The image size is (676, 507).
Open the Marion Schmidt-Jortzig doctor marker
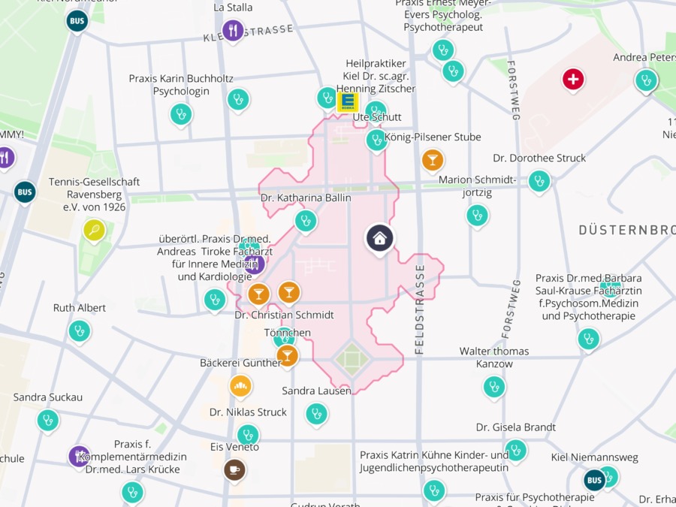[477, 215]
